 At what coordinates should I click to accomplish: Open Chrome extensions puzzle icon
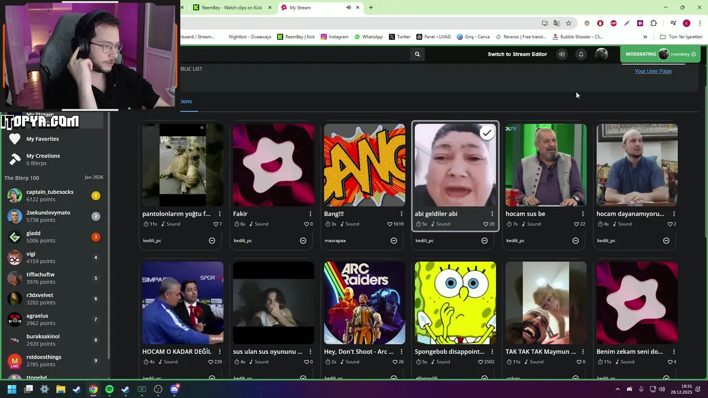[x=653, y=23]
